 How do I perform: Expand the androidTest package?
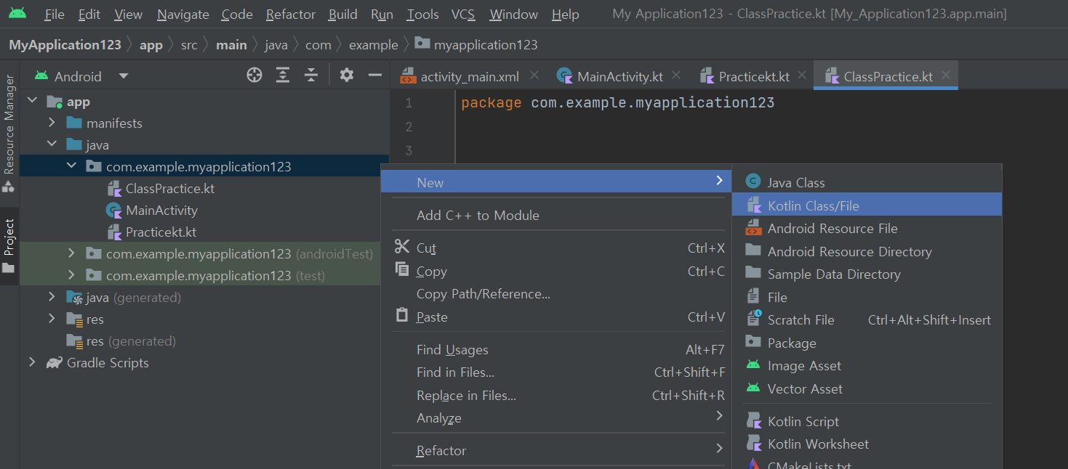click(71, 253)
